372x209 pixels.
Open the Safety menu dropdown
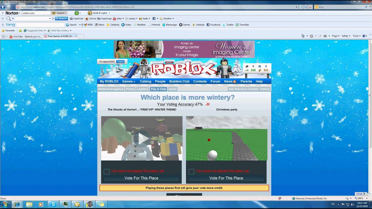346,36
